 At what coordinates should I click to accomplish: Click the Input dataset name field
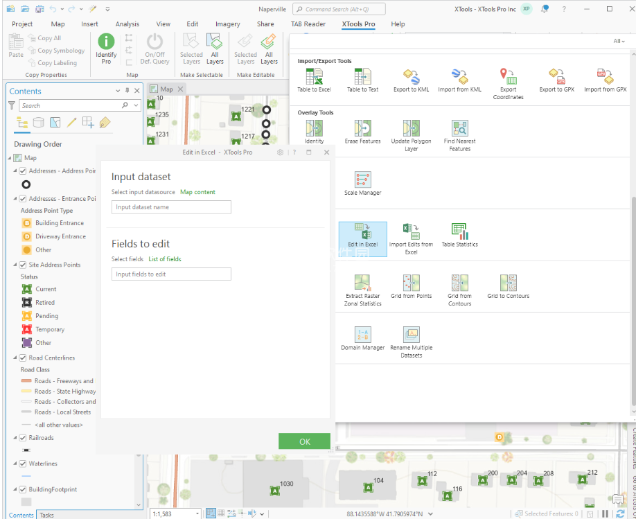tap(171, 207)
